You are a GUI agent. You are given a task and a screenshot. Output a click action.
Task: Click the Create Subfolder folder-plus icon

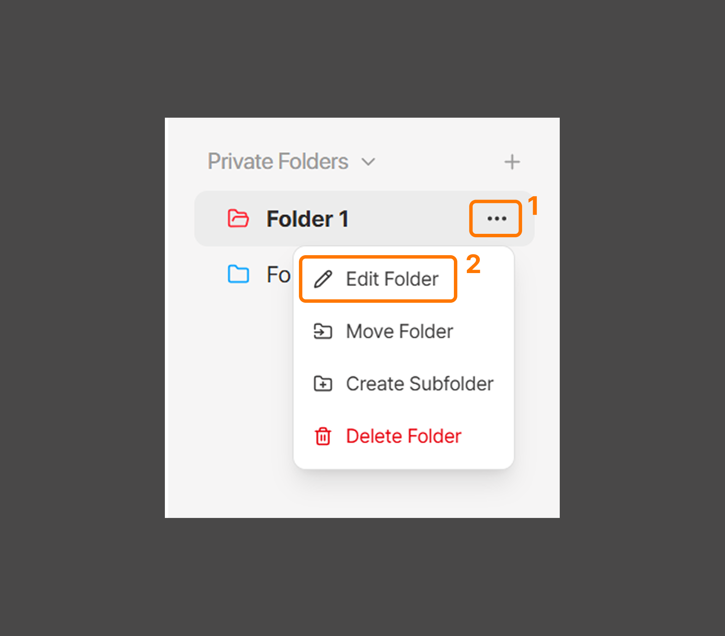click(x=323, y=384)
